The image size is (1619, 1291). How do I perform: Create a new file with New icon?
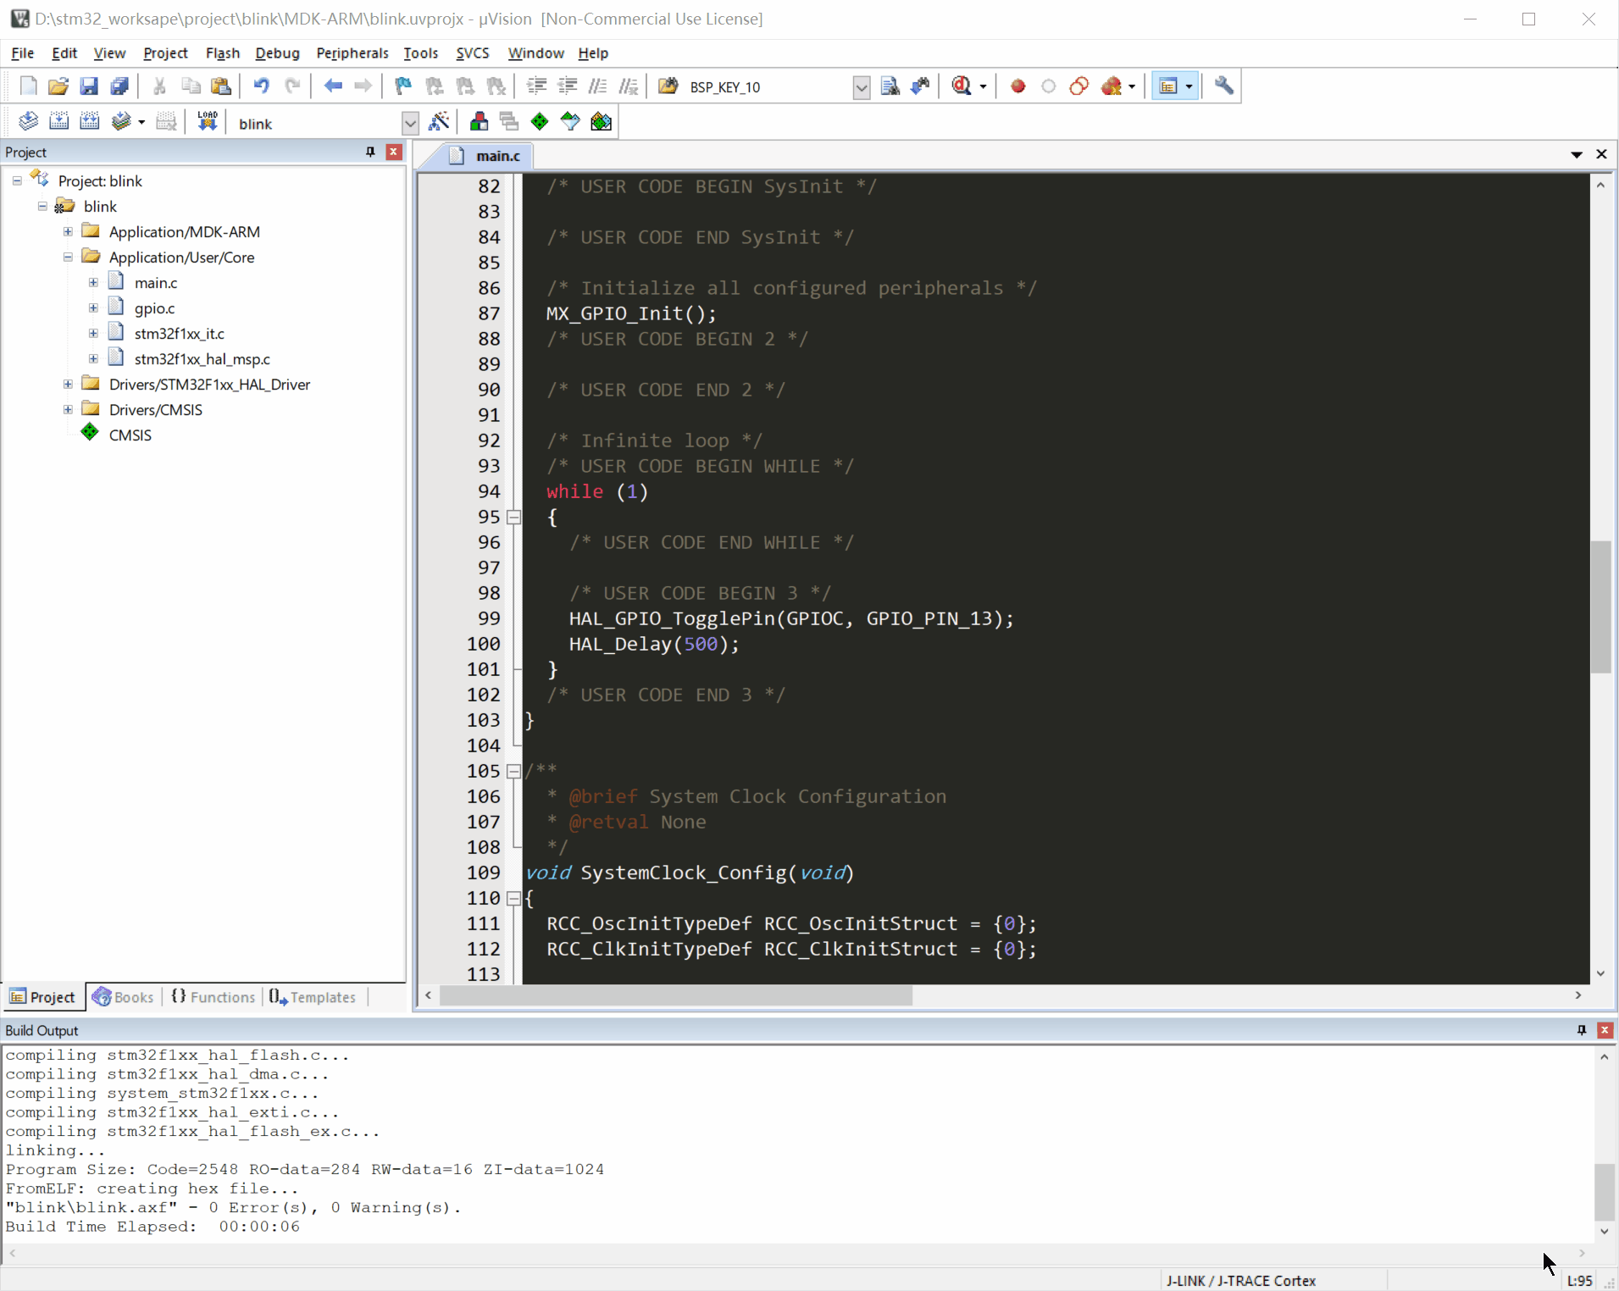click(x=28, y=86)
